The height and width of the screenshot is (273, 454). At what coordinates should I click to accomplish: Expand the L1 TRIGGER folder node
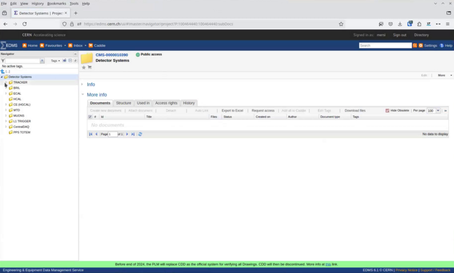point(6,121)
